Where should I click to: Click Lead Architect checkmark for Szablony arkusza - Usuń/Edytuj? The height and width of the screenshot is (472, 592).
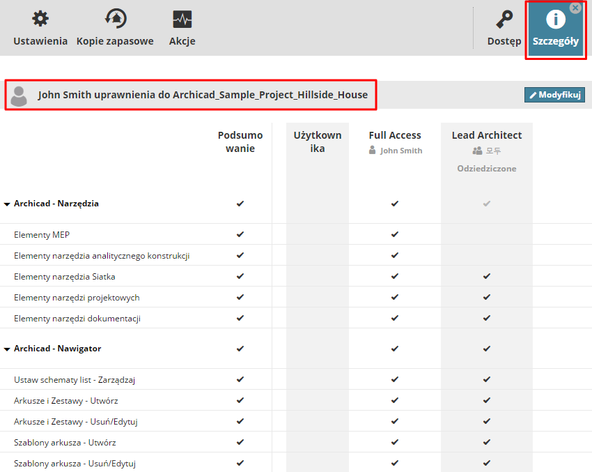[x=487, y=463]
